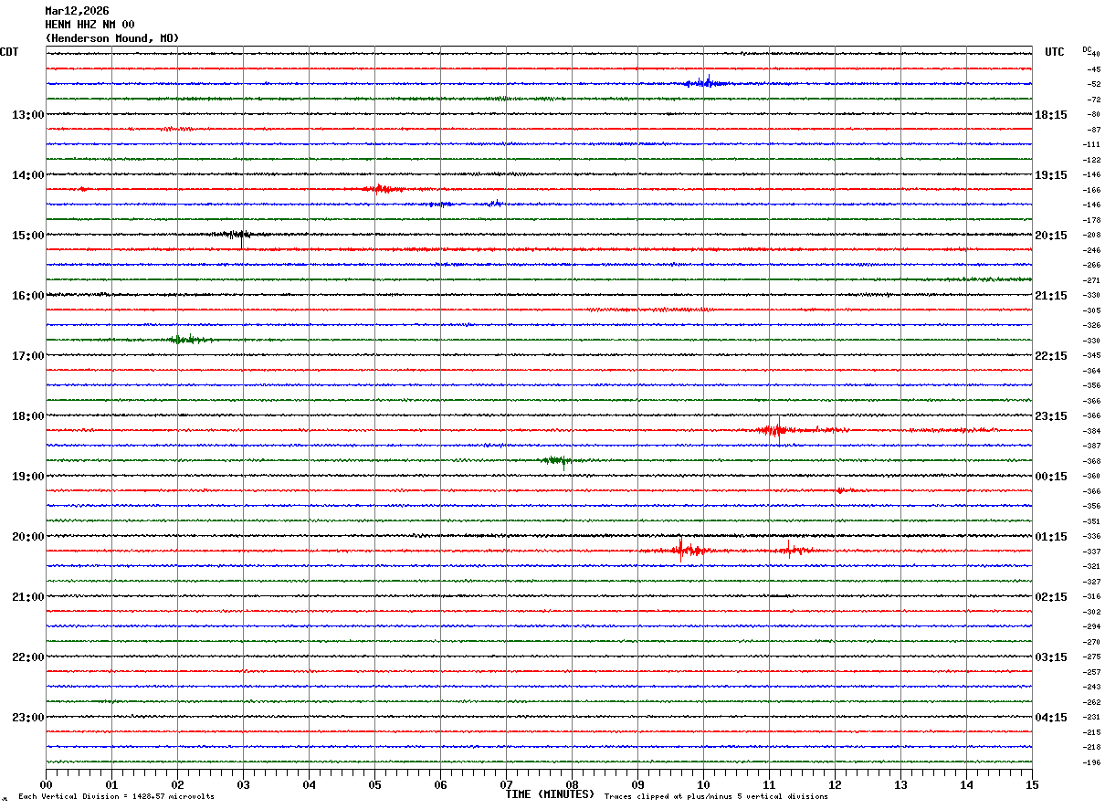Click the UTC timezone label
The width and height of the screenshot is (1105, 809).
pyautogui.click(x=1055, y=52)
